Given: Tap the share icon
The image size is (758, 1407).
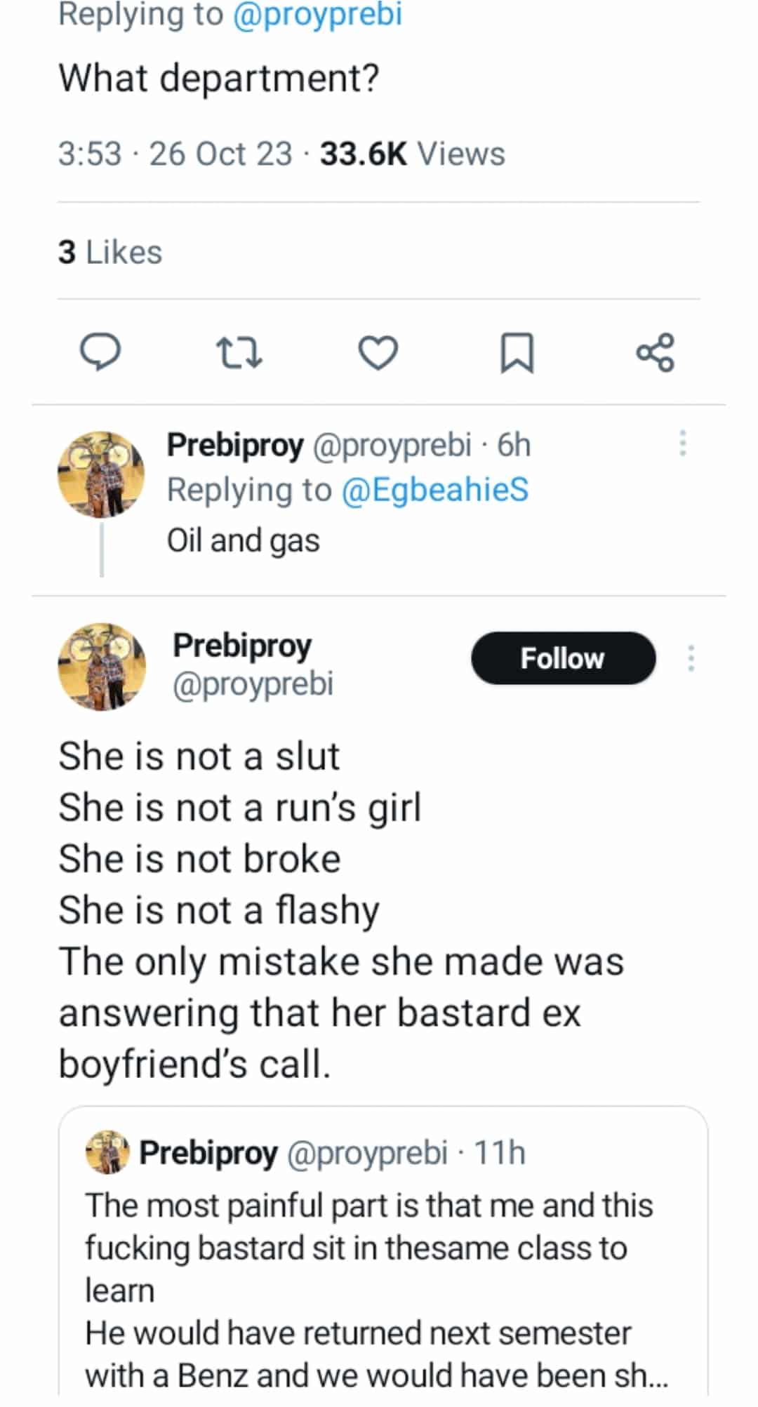Looking at the screenshot, I should click(x=655, y=352).
